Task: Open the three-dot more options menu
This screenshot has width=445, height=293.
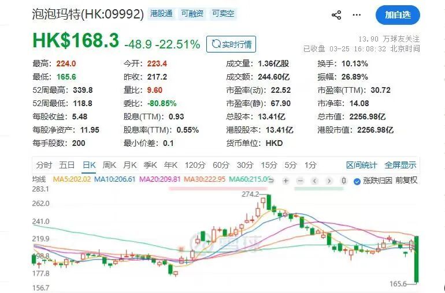Action: pyautogui.click(x=357, y=15)
